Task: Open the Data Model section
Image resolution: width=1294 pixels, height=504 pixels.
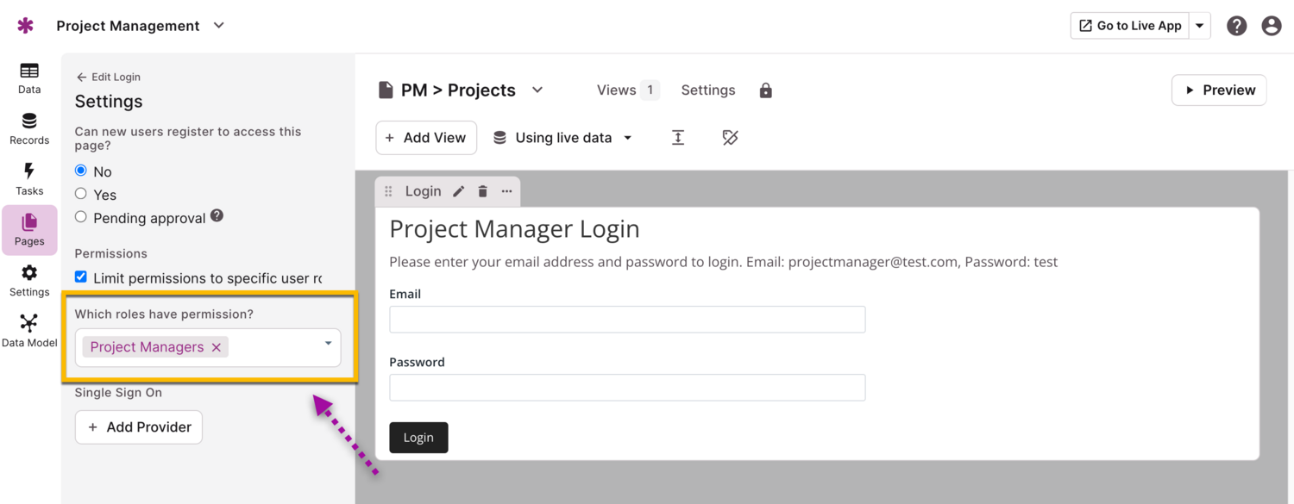Action: click(x=29, y=331)
